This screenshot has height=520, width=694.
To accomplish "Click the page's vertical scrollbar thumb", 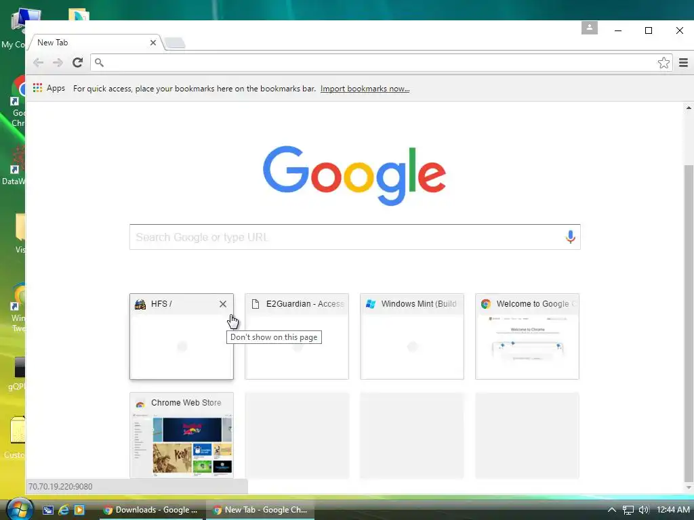I will 689,323.
